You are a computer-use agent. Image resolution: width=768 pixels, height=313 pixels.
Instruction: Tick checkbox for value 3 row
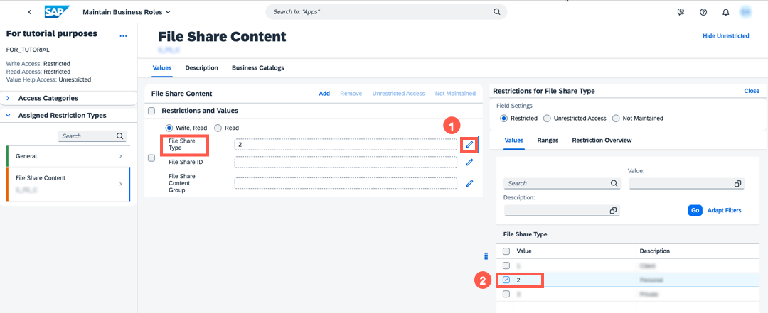(506, 294)
